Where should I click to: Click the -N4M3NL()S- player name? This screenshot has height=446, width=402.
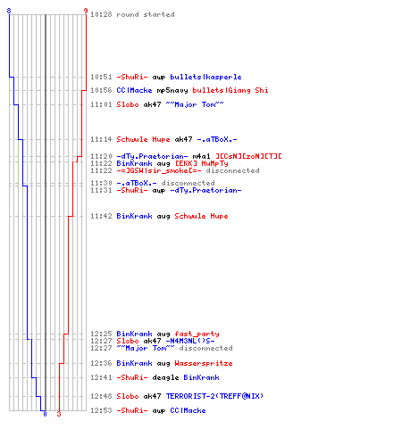pyautogui.click(x=190, y=341)
